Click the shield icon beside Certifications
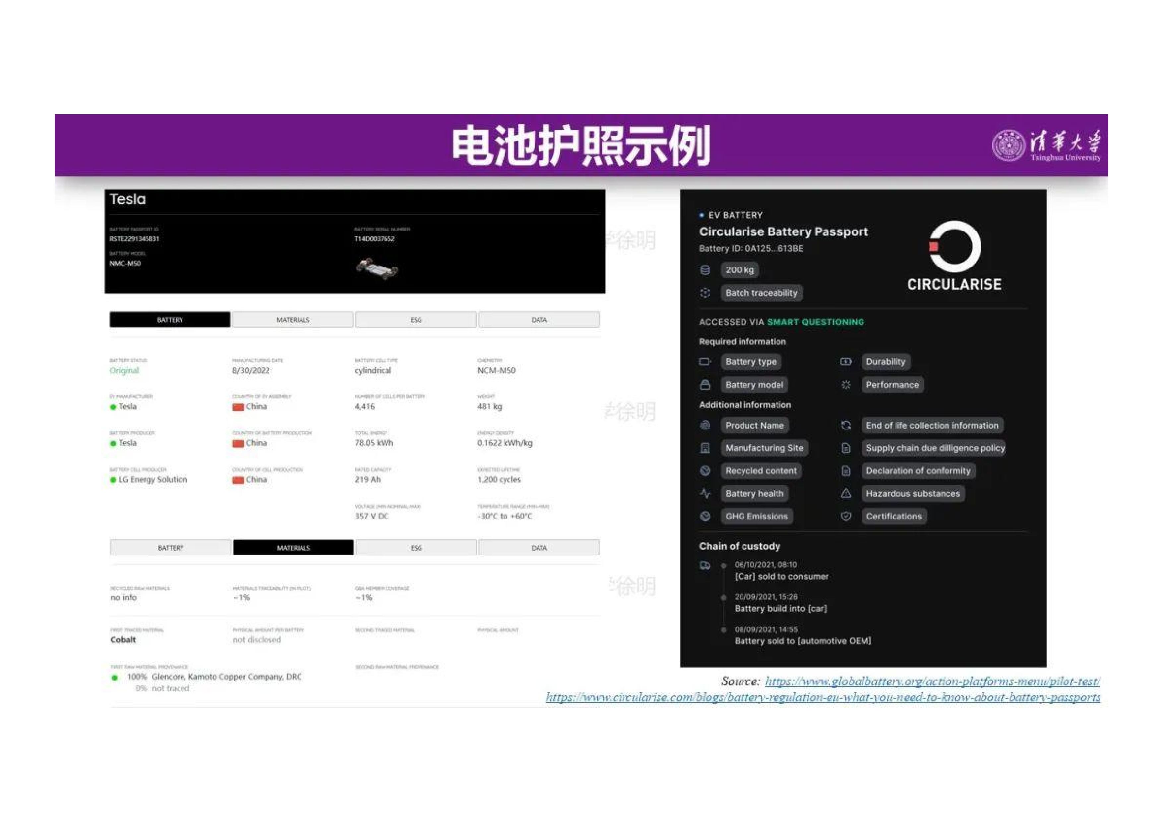This screenshot has height=822, width=1163. click(x=845, y=516)
